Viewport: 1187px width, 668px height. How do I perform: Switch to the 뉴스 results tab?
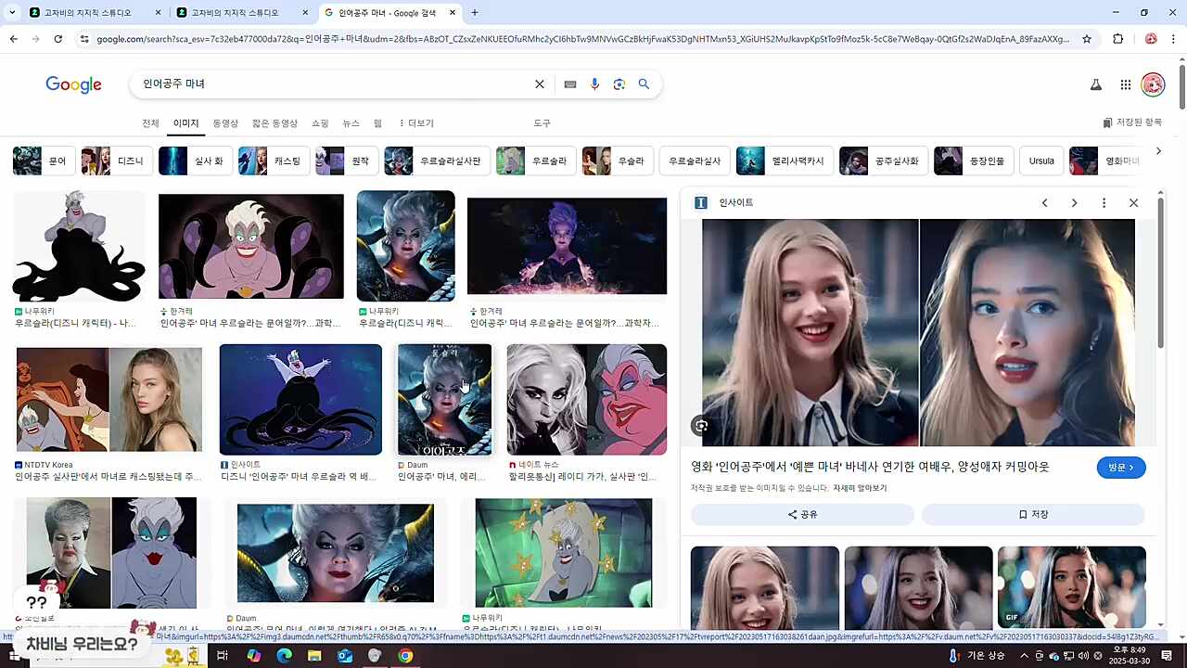(x=351, y=123)
